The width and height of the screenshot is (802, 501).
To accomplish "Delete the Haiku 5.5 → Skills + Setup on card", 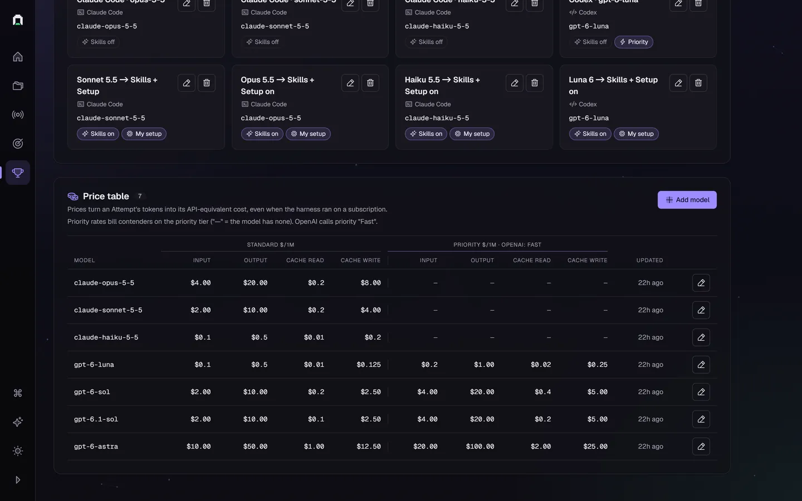I will pyautogui.click(x=535, y=83).
